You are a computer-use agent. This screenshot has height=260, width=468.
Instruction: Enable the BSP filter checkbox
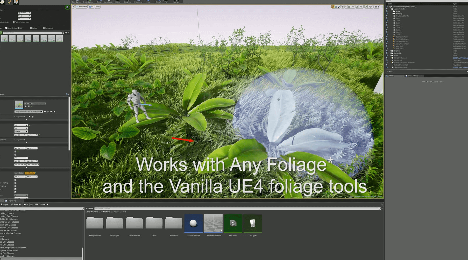point(18,28)
